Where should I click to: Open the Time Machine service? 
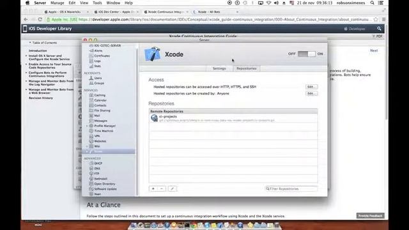click(104, 131)
